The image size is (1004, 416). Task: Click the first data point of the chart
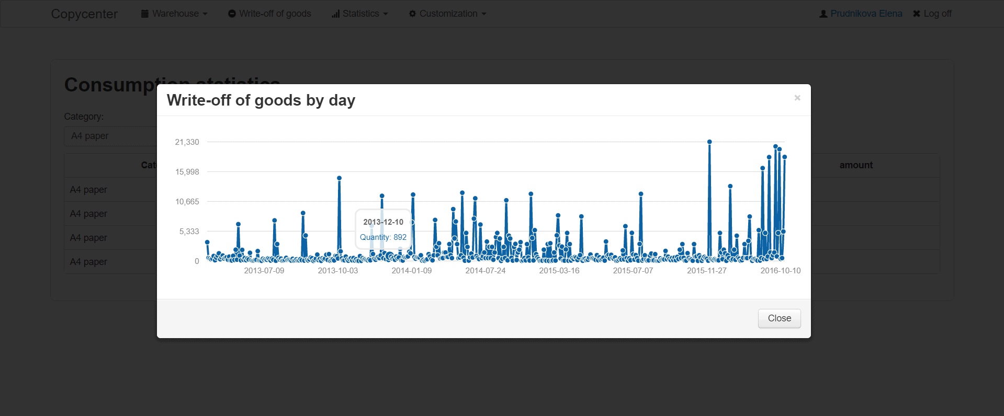pos(207,242)
